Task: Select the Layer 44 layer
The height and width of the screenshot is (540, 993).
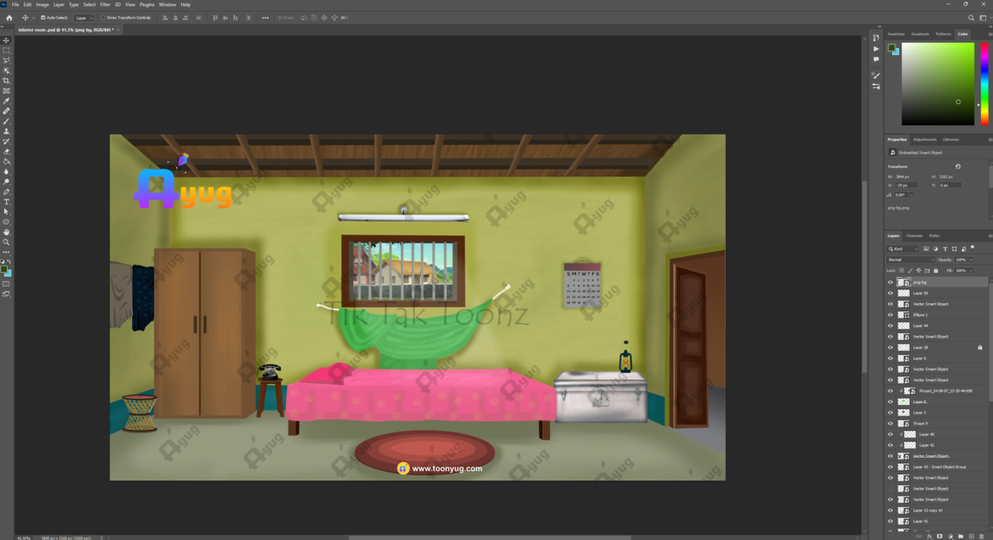Action: (x=920, y=325)
